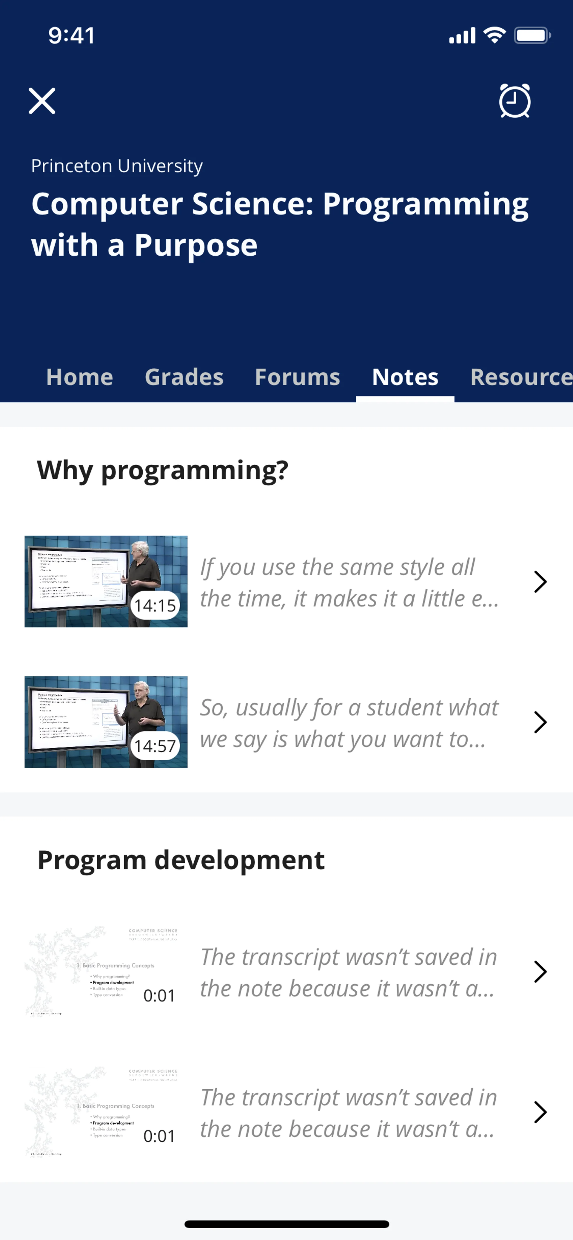573x1240 pixels.
Task: Switch to the Home tab
Action: pyautogui.click(x=79, y=376)
